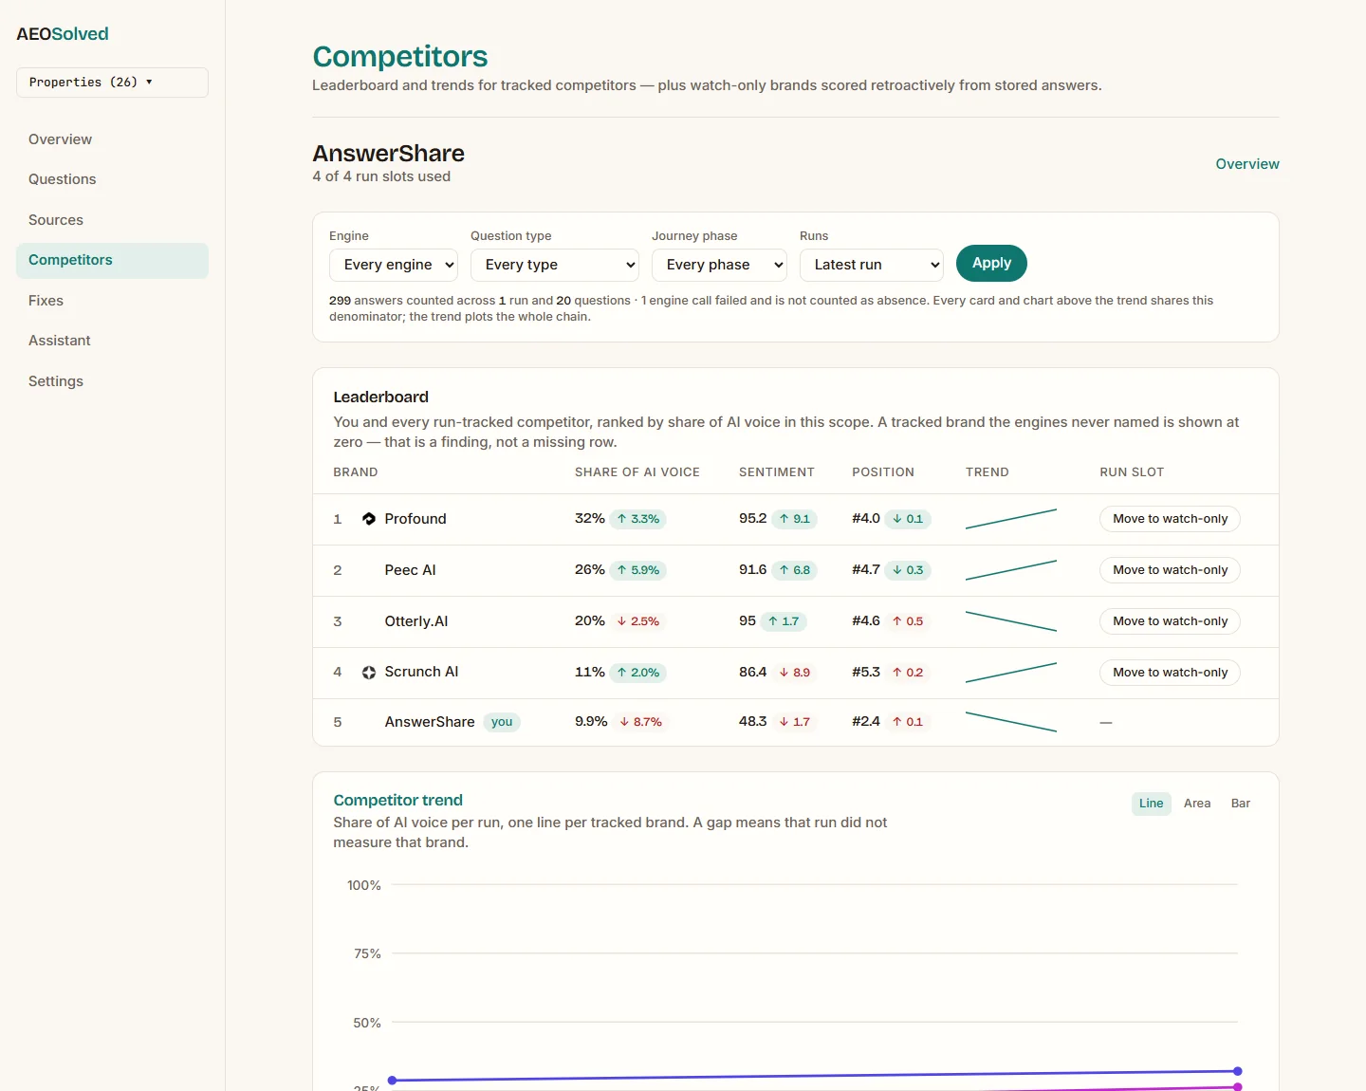The height and width of the screenshot is (1091, 1366).
Task: Click the Competitor trend heading
Action: [398, 801]
